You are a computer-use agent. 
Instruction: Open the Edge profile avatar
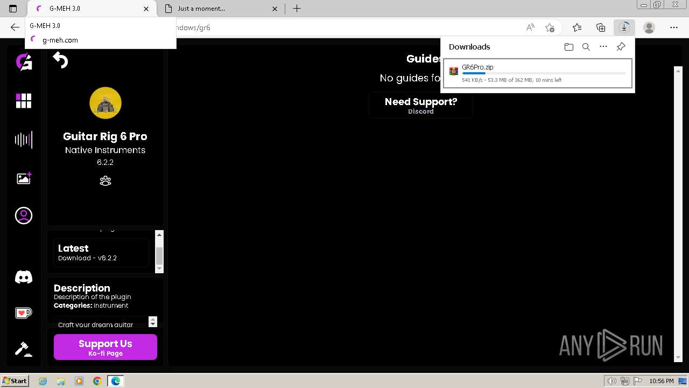(649, 27)
